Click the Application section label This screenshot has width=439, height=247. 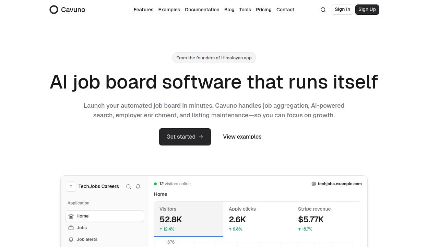tap(79, 203)
